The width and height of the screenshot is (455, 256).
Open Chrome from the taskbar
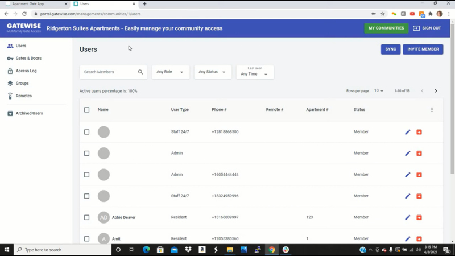pyautogui.click(x=272, y=250)
